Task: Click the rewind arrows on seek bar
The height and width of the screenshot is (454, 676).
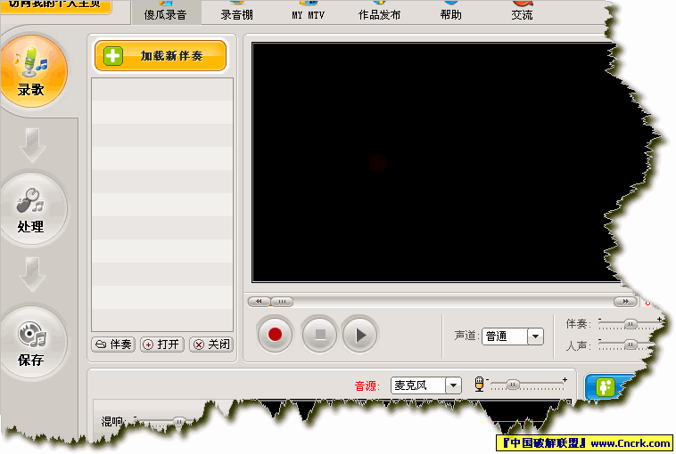Action: (x=259, y=302)
